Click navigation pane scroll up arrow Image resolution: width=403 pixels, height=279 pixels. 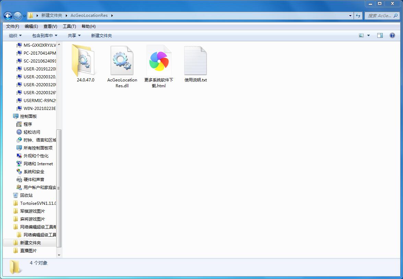(x=59, y=45)
